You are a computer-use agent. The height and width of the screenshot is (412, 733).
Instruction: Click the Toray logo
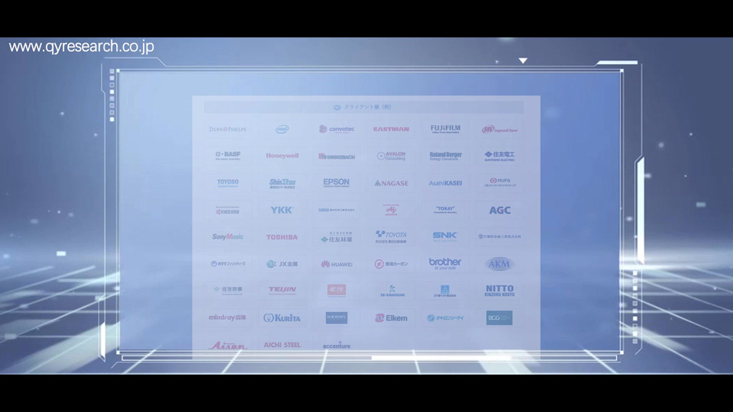445,210
